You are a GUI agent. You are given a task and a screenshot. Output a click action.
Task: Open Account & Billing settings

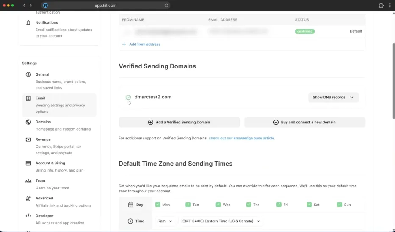point(59,166)
